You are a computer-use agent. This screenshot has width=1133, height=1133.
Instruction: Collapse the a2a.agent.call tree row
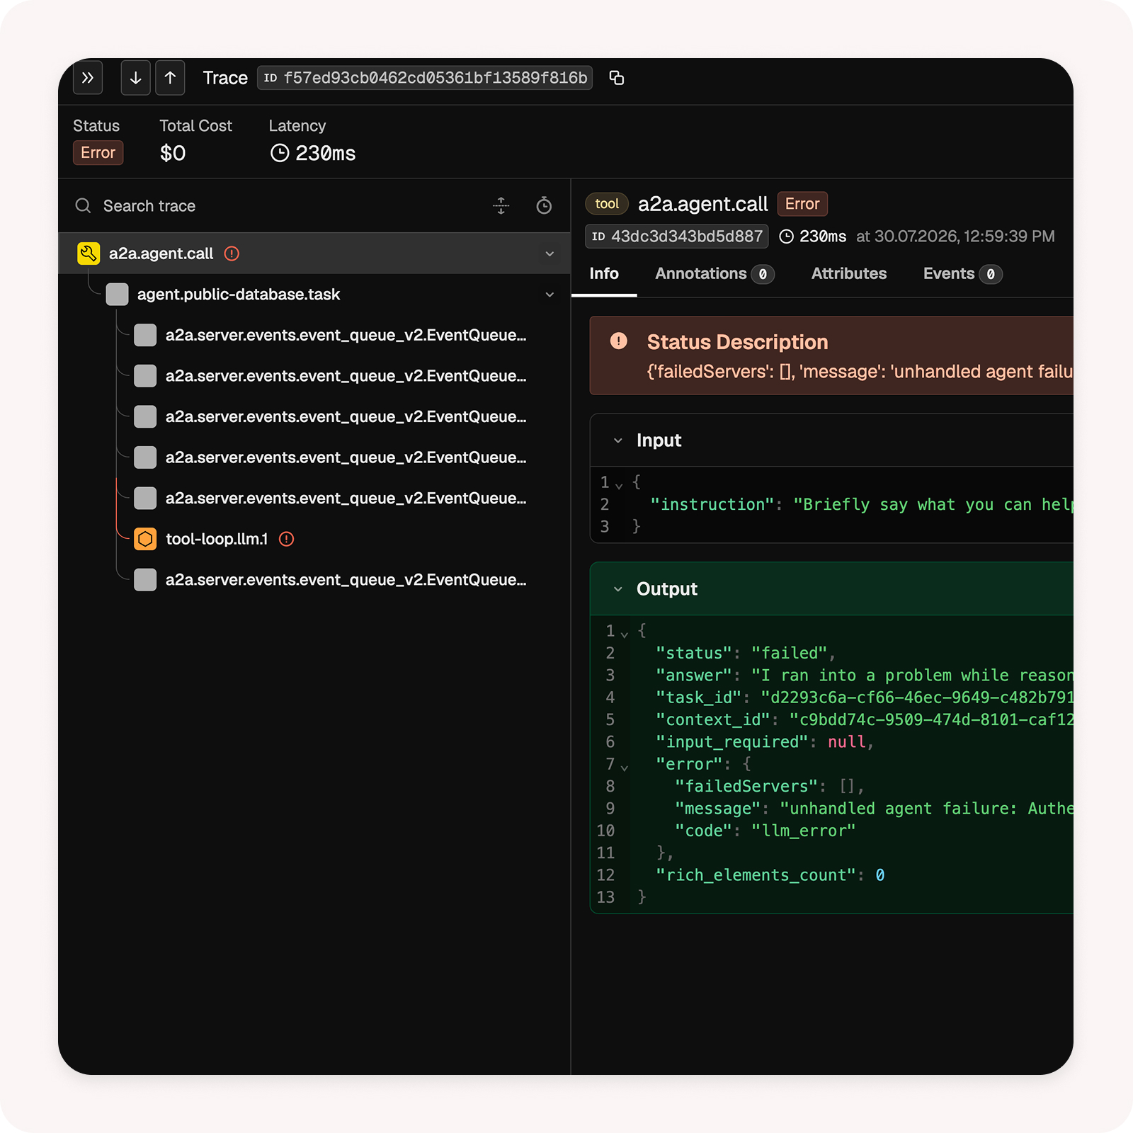550,254
